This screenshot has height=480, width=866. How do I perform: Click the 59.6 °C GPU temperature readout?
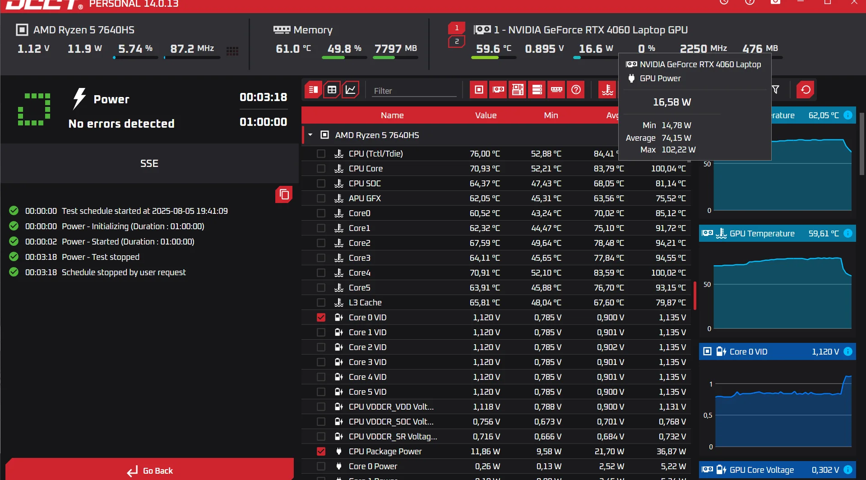(x=494, y=48)
